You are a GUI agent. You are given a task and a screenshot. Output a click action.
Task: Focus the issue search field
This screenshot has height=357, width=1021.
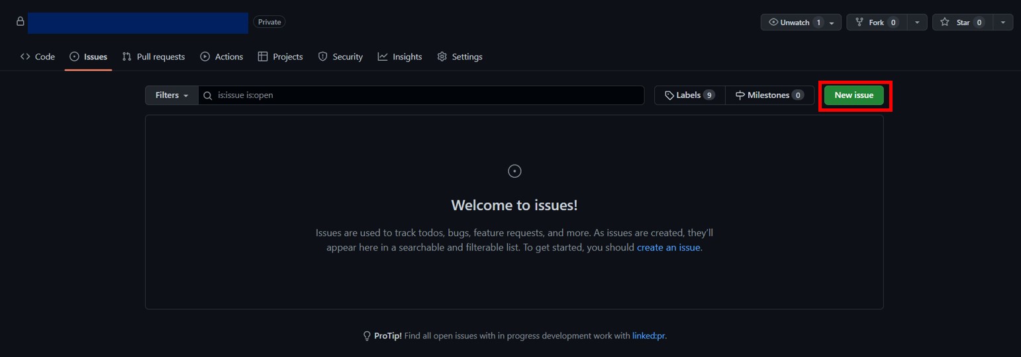pyautogui.click(x=421, y=95)
